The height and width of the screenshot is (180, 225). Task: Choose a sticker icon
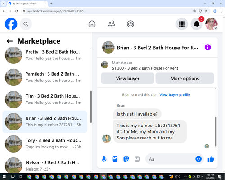[126, 159]
